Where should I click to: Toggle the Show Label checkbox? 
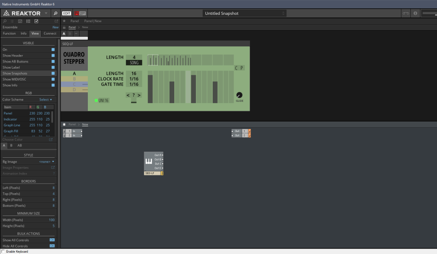click(x=53, y=67)
